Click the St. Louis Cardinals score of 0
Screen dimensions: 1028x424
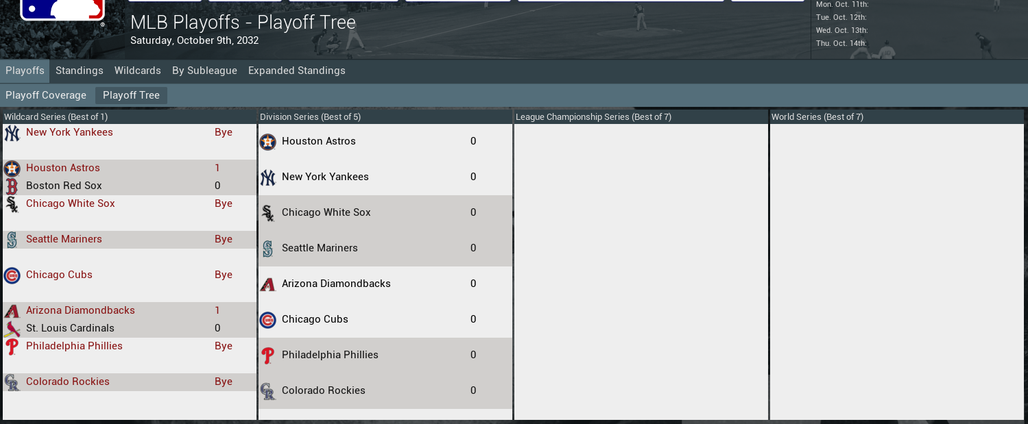click(x=217, y=328)
